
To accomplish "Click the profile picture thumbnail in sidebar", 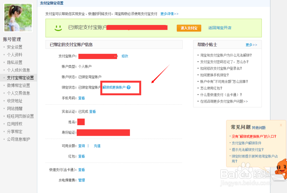I will point(18,17).
